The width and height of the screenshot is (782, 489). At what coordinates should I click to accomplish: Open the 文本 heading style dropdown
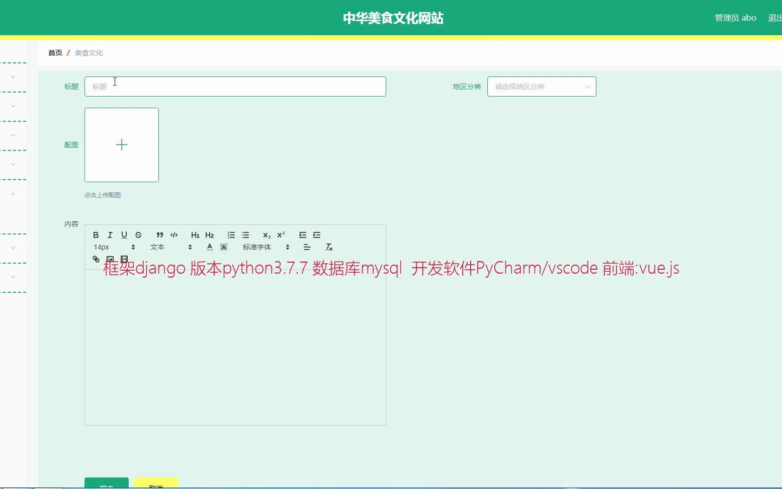click(171, 247)
